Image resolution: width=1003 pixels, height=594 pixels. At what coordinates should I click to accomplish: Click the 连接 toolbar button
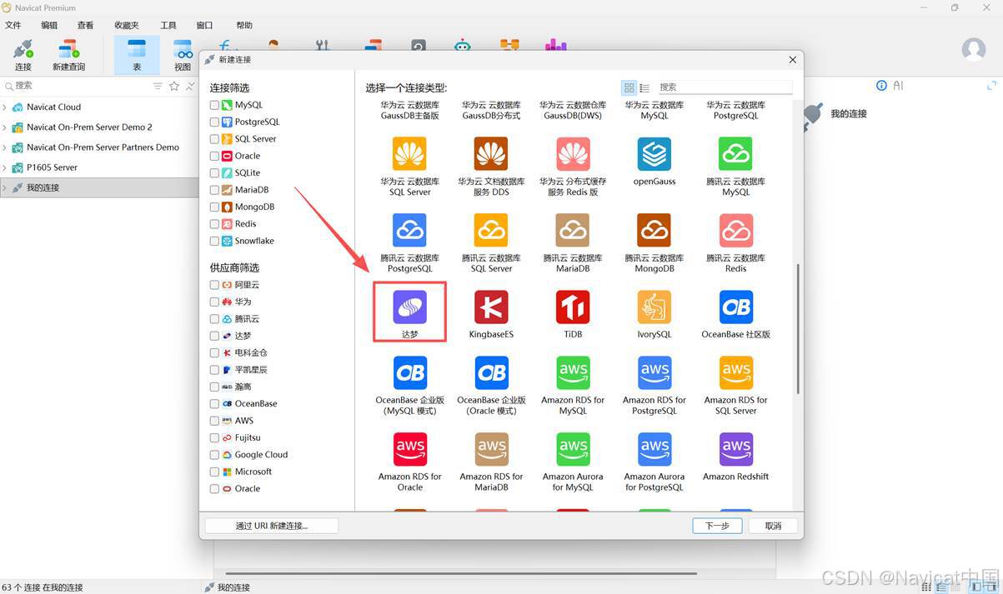click(23, 55)
